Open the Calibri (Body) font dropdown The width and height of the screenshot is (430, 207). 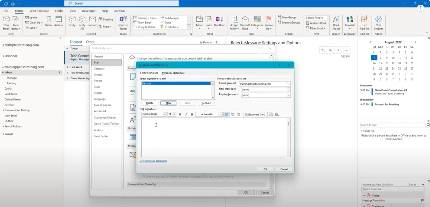click(165, 114)
